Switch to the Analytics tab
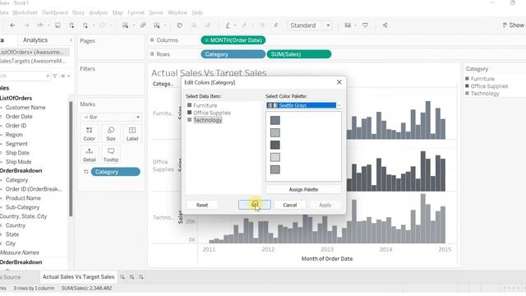Image resolution: width=526 pixels, height=296 pixels. pyautogui.click(x=35, y=40)
